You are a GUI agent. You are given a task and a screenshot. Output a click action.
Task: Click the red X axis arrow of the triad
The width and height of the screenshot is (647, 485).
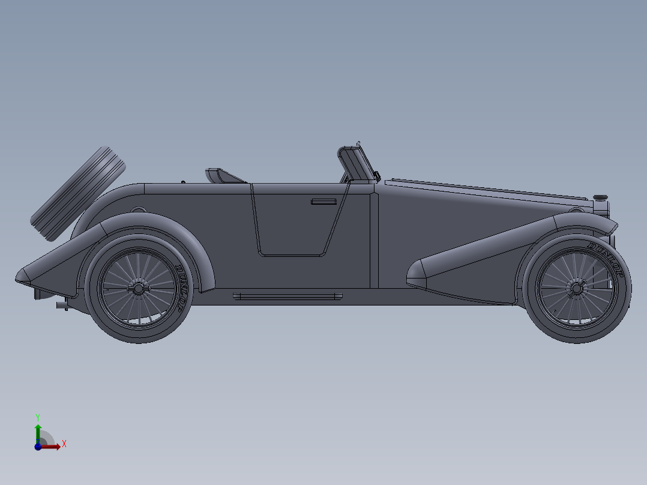52,447
